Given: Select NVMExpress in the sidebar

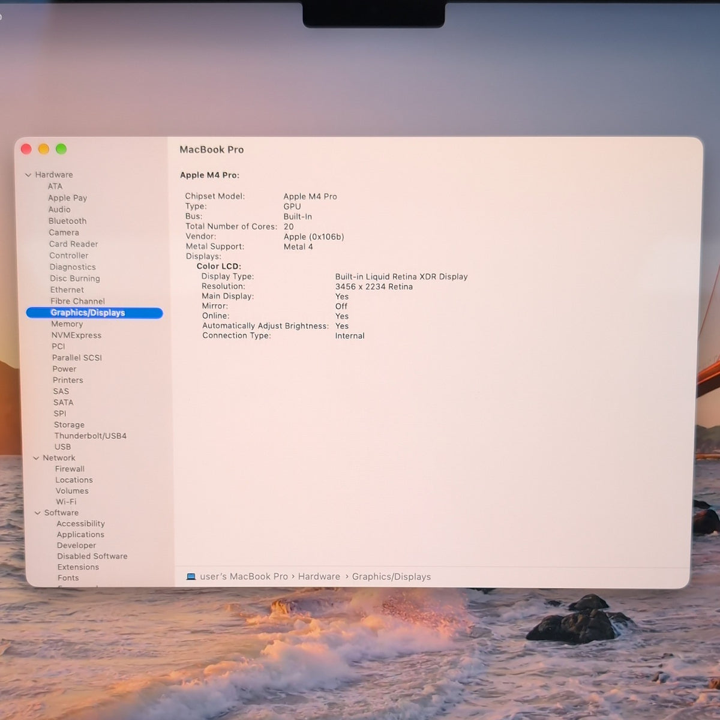Looking at the screenshot, I should click(x=76, y=335).
